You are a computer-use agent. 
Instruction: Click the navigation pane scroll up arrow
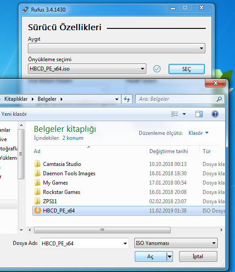tap(21, 125)
